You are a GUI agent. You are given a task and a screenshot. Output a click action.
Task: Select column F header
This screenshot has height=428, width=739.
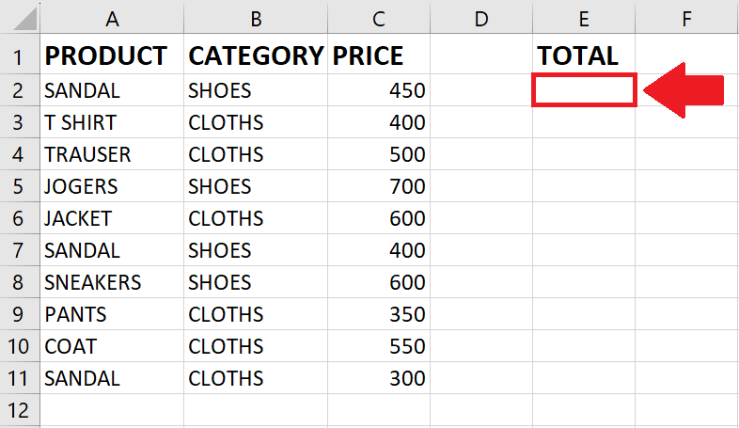686,18
